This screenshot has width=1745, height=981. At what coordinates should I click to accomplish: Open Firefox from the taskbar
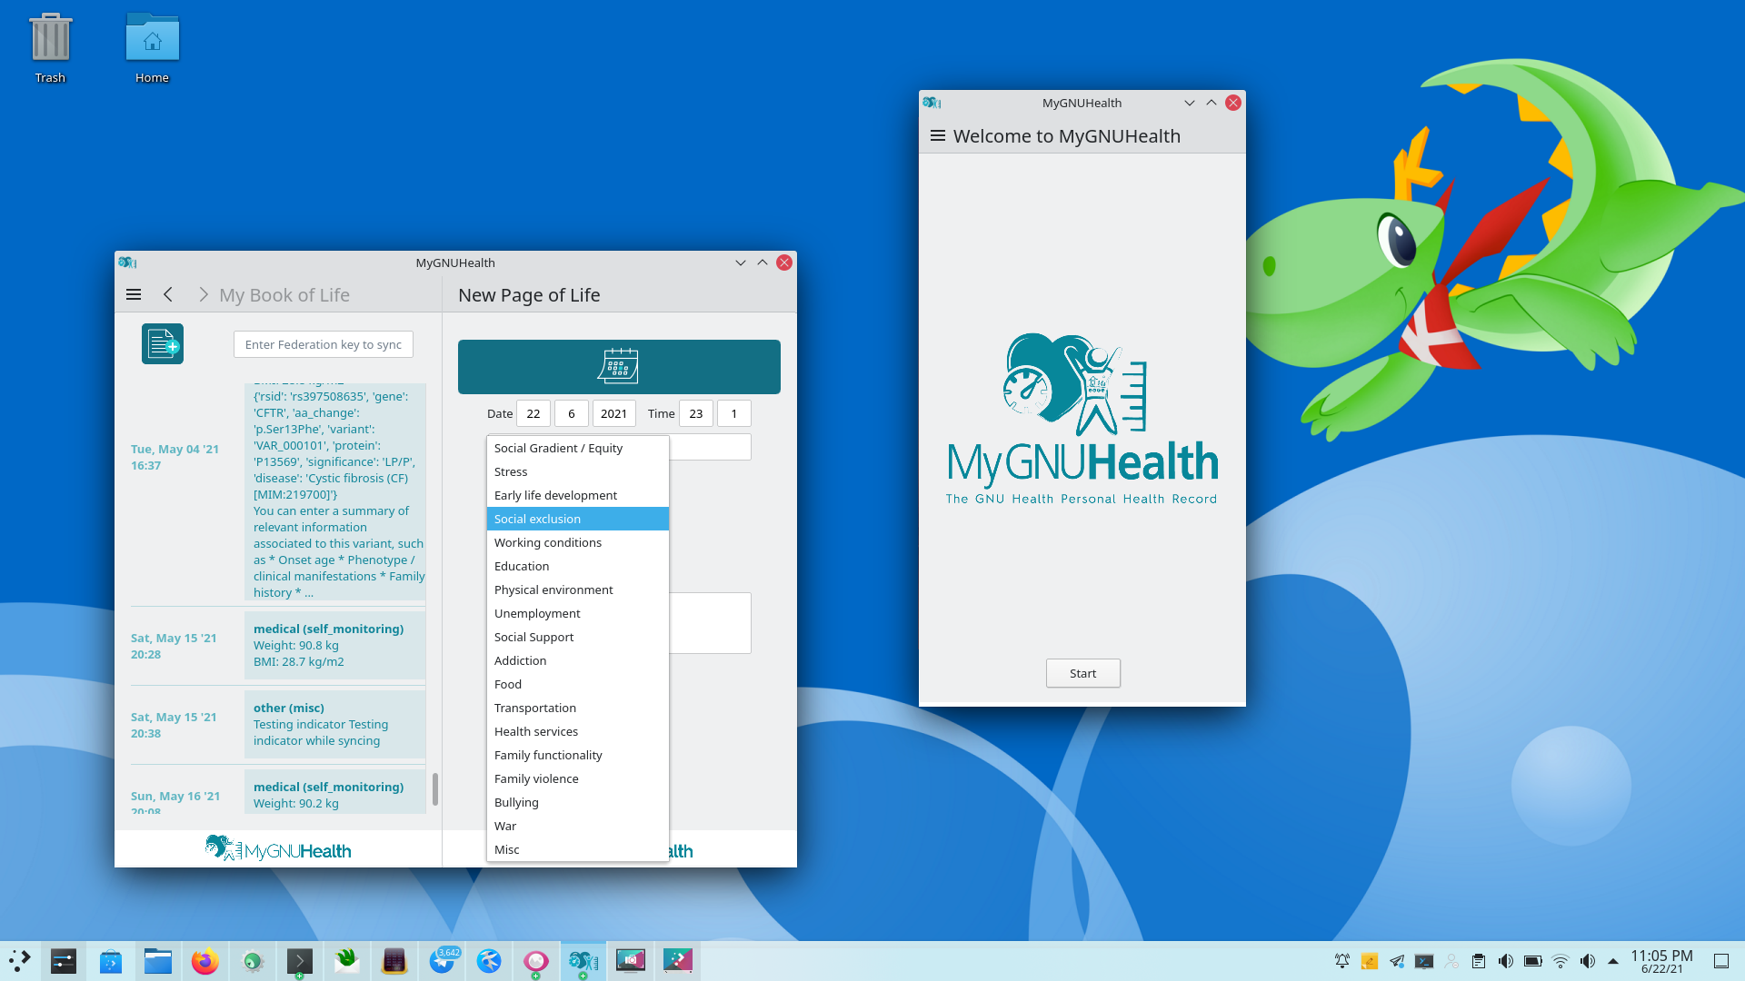pyautogui.click(x=205, y=961)
